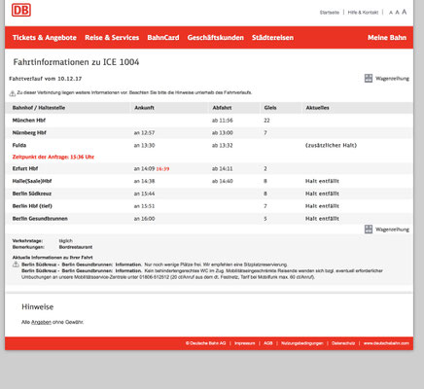Click the DB logo
The image size is (424, 389).
(x=21, y=10)
